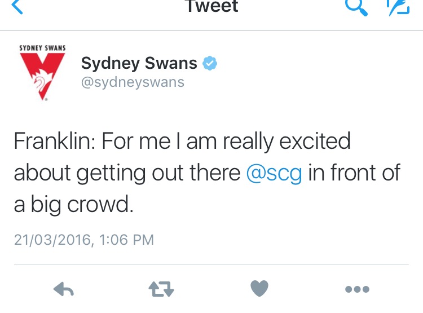
Task: Go back using the blue back chevron
Action: (17, 6)
